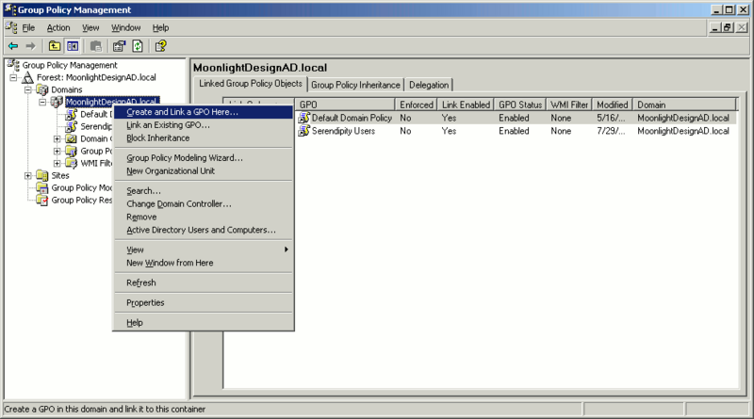Switch to Delegation tab

429,85
